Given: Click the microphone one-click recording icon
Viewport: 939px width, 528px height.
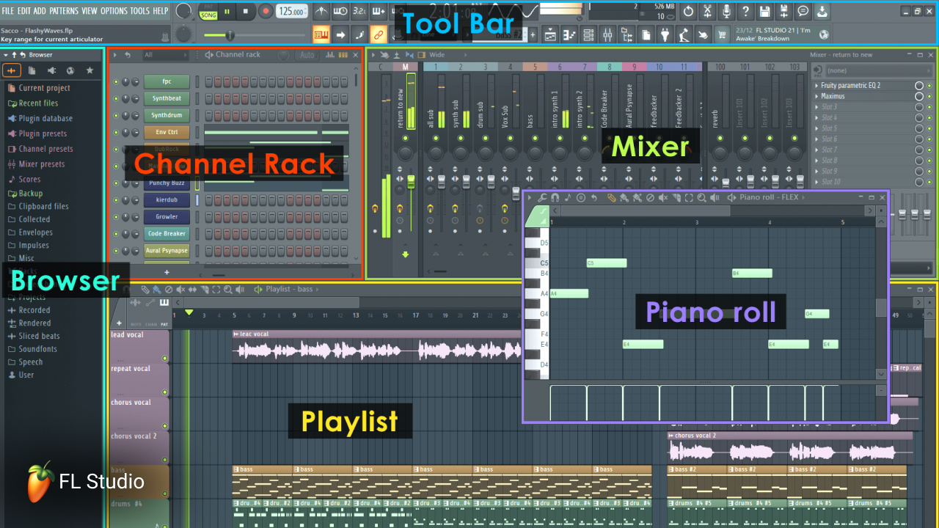Looking at the screenshot, I should coord(726,12).
